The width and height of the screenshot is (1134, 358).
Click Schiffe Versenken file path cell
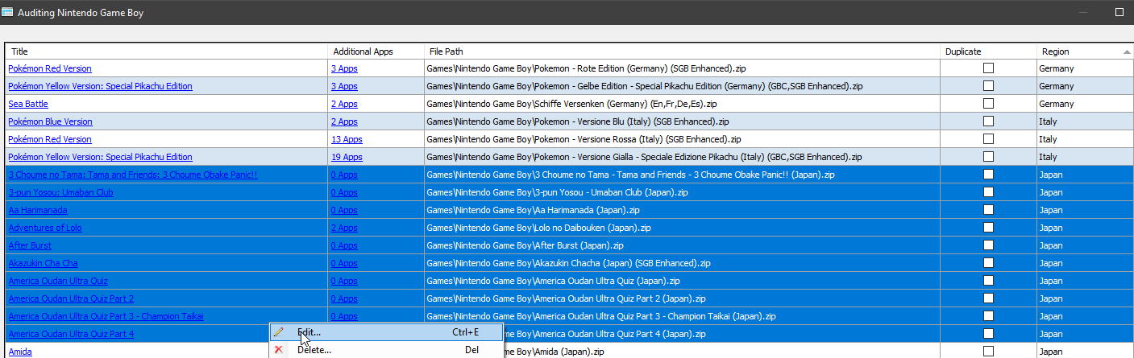click(682, 104)
